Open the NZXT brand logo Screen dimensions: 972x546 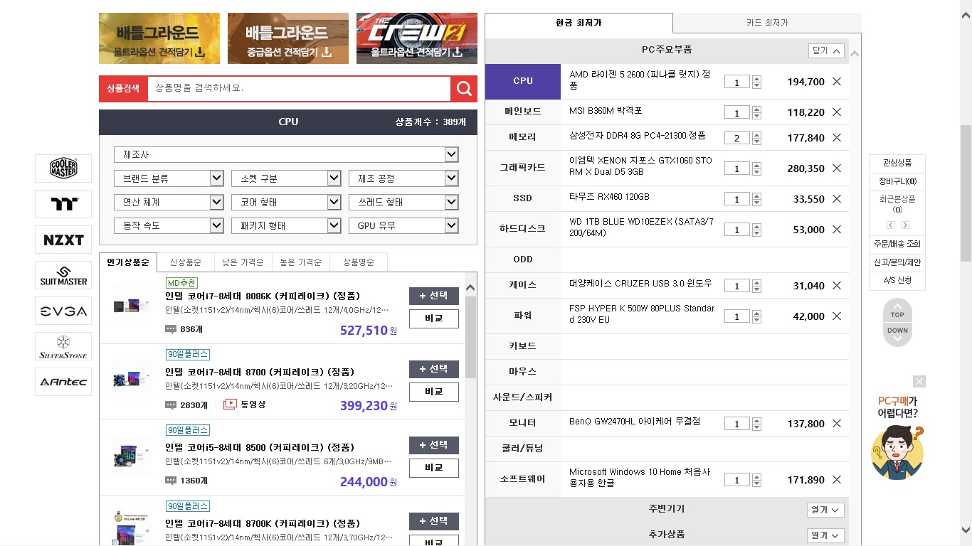pyautogui.click(x=63, y=240)
